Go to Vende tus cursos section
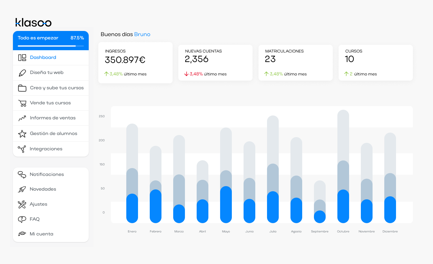Viewport: 433px width, 264px height. pos(50,103)
